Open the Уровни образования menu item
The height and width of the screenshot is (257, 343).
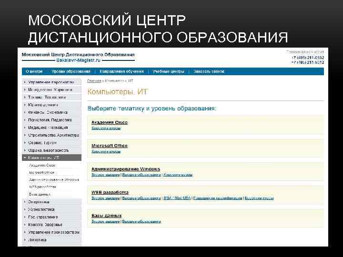pyautogui.click(x=71, y=71)
